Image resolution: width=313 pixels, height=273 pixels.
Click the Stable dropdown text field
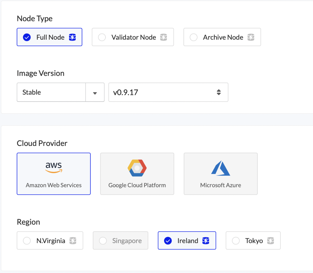(x=51, y=93)
